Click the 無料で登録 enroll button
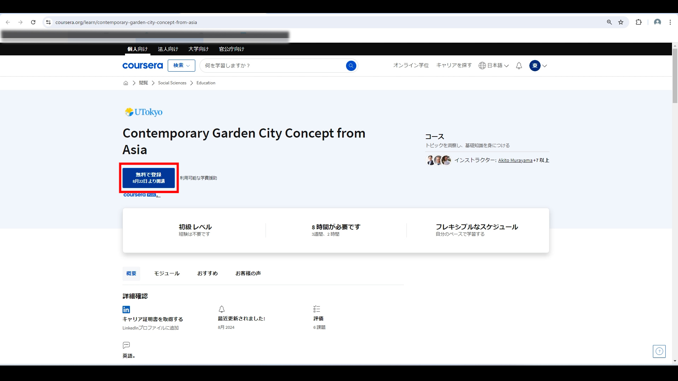678x381 pixels. pyautogui.click(x=149, y=178)
